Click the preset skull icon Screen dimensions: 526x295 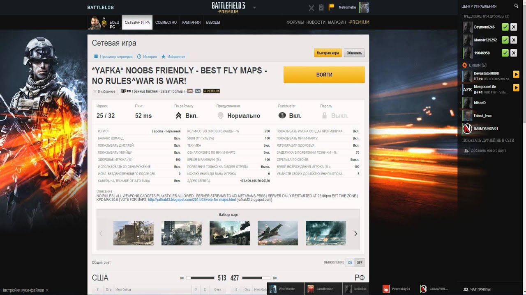pyautogui.click(x=220, y=116)
